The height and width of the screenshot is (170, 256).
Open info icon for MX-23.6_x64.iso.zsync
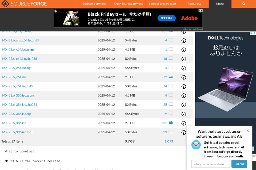tap(184, 50)
